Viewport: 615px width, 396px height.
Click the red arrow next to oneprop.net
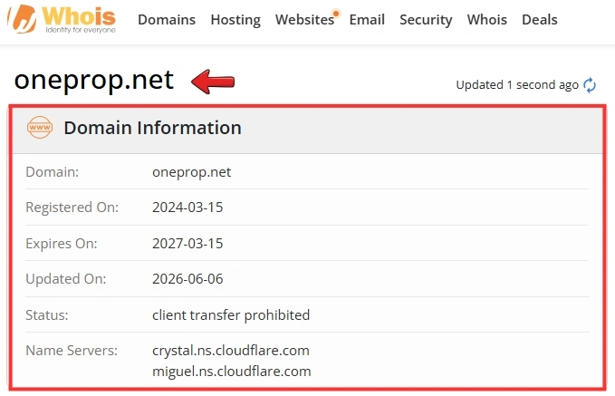click(213, 82)
